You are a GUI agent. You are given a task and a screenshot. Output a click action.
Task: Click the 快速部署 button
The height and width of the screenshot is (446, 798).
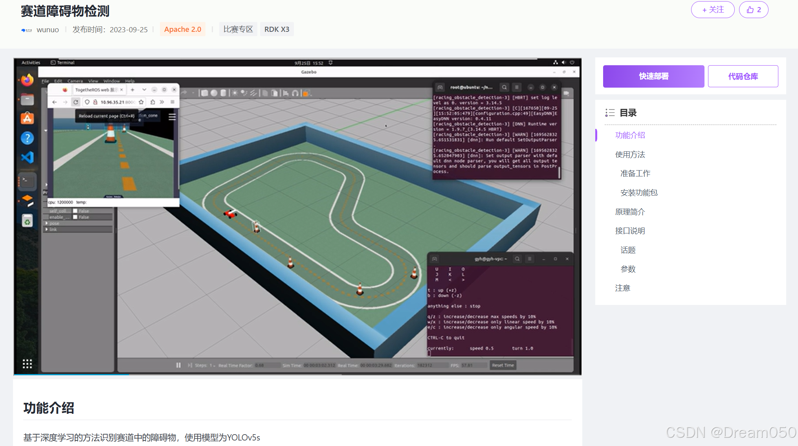pos(653,76)
